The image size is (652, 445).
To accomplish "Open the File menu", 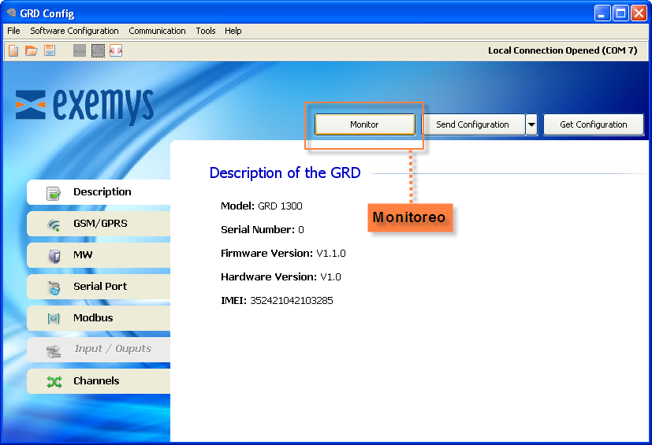I will point(13,31).
